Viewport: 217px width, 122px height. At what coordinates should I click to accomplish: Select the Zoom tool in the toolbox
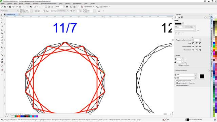[x=2, y=26]
